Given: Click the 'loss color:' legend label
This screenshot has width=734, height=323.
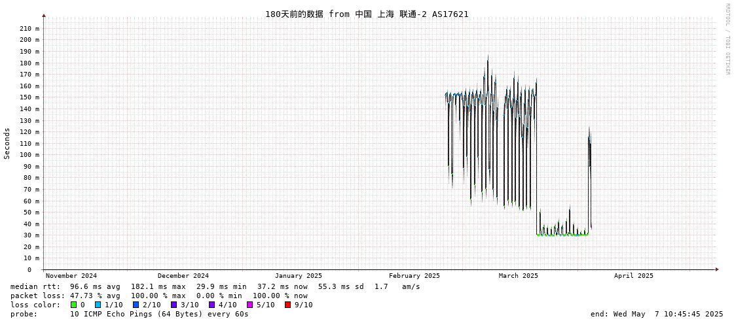Looking at the screenshot, I should coord(35,305).
